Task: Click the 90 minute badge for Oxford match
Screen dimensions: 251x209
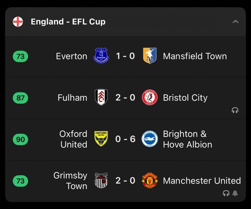Action: (20, 139)
